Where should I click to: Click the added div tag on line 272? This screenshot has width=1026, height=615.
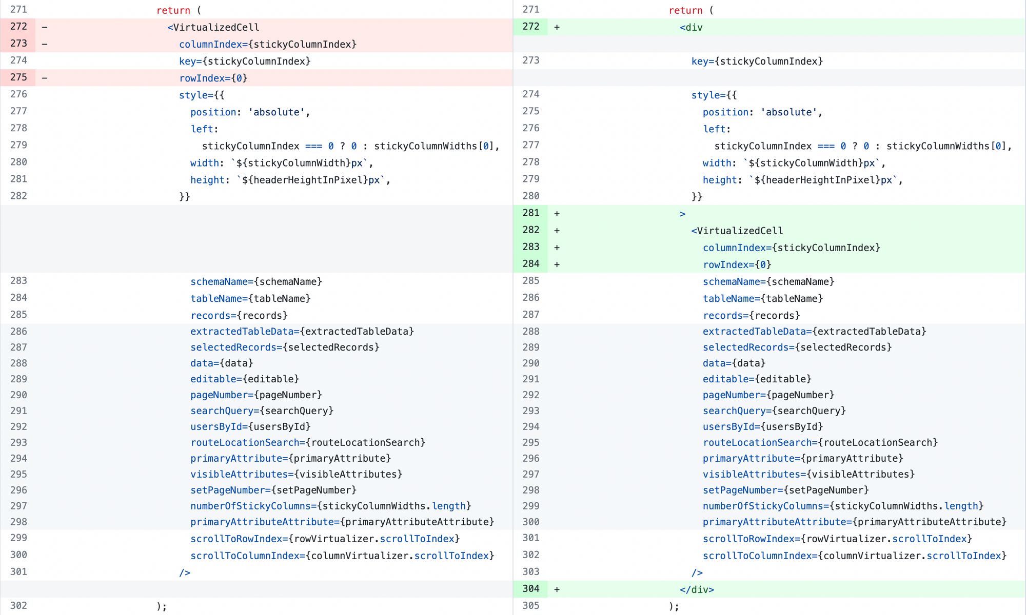(x=692, y=27)
